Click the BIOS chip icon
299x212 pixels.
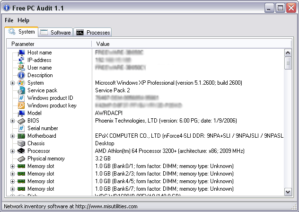(x=21, y=121)
